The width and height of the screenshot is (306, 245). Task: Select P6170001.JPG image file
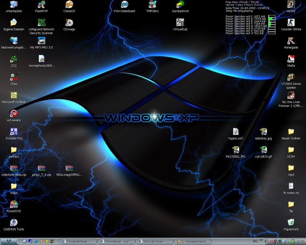click(236, 152)
